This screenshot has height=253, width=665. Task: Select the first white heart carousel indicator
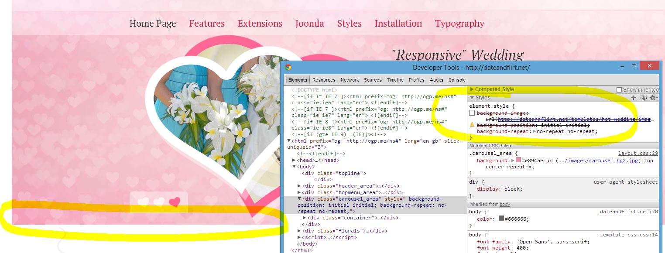point(143,202)
